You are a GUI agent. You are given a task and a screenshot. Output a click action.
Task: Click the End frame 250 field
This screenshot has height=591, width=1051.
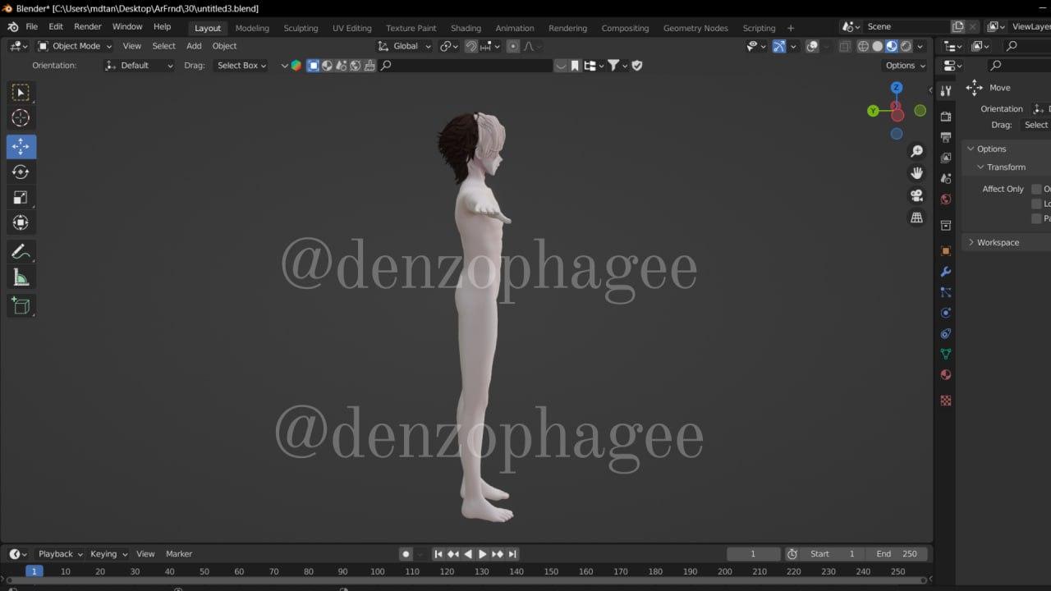[897, 554]
